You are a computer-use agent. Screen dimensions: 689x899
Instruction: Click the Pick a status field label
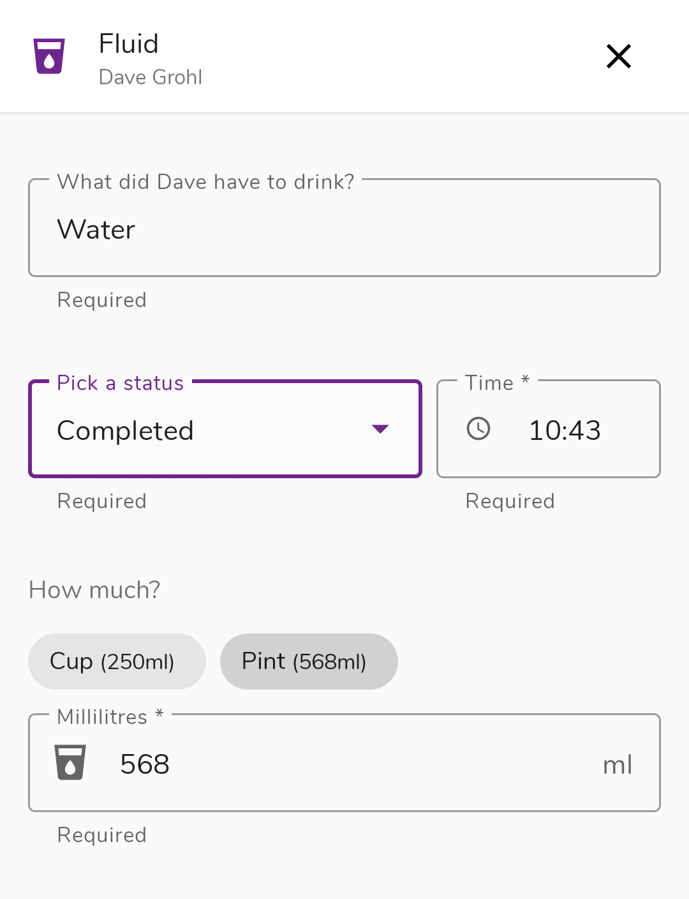(x=121, y=383)
